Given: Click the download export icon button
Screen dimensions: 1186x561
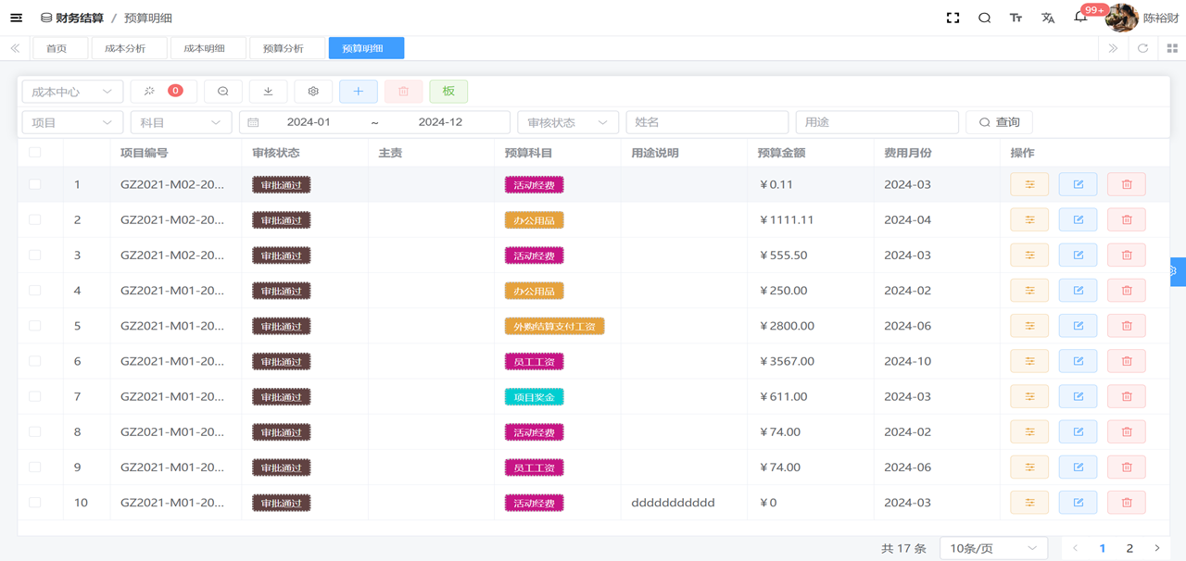Looking at the screenshot, I should [x=268, y=92].
